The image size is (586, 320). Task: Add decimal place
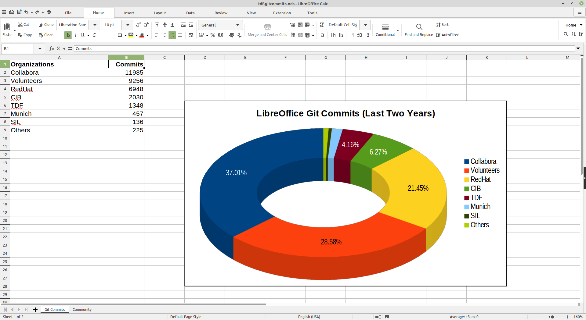pyautogui.click(x=232, y=35)
